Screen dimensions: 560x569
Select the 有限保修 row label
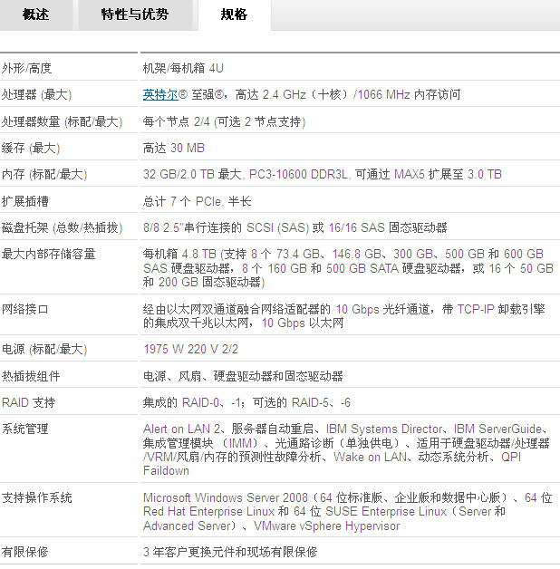(x=25, y=551)
